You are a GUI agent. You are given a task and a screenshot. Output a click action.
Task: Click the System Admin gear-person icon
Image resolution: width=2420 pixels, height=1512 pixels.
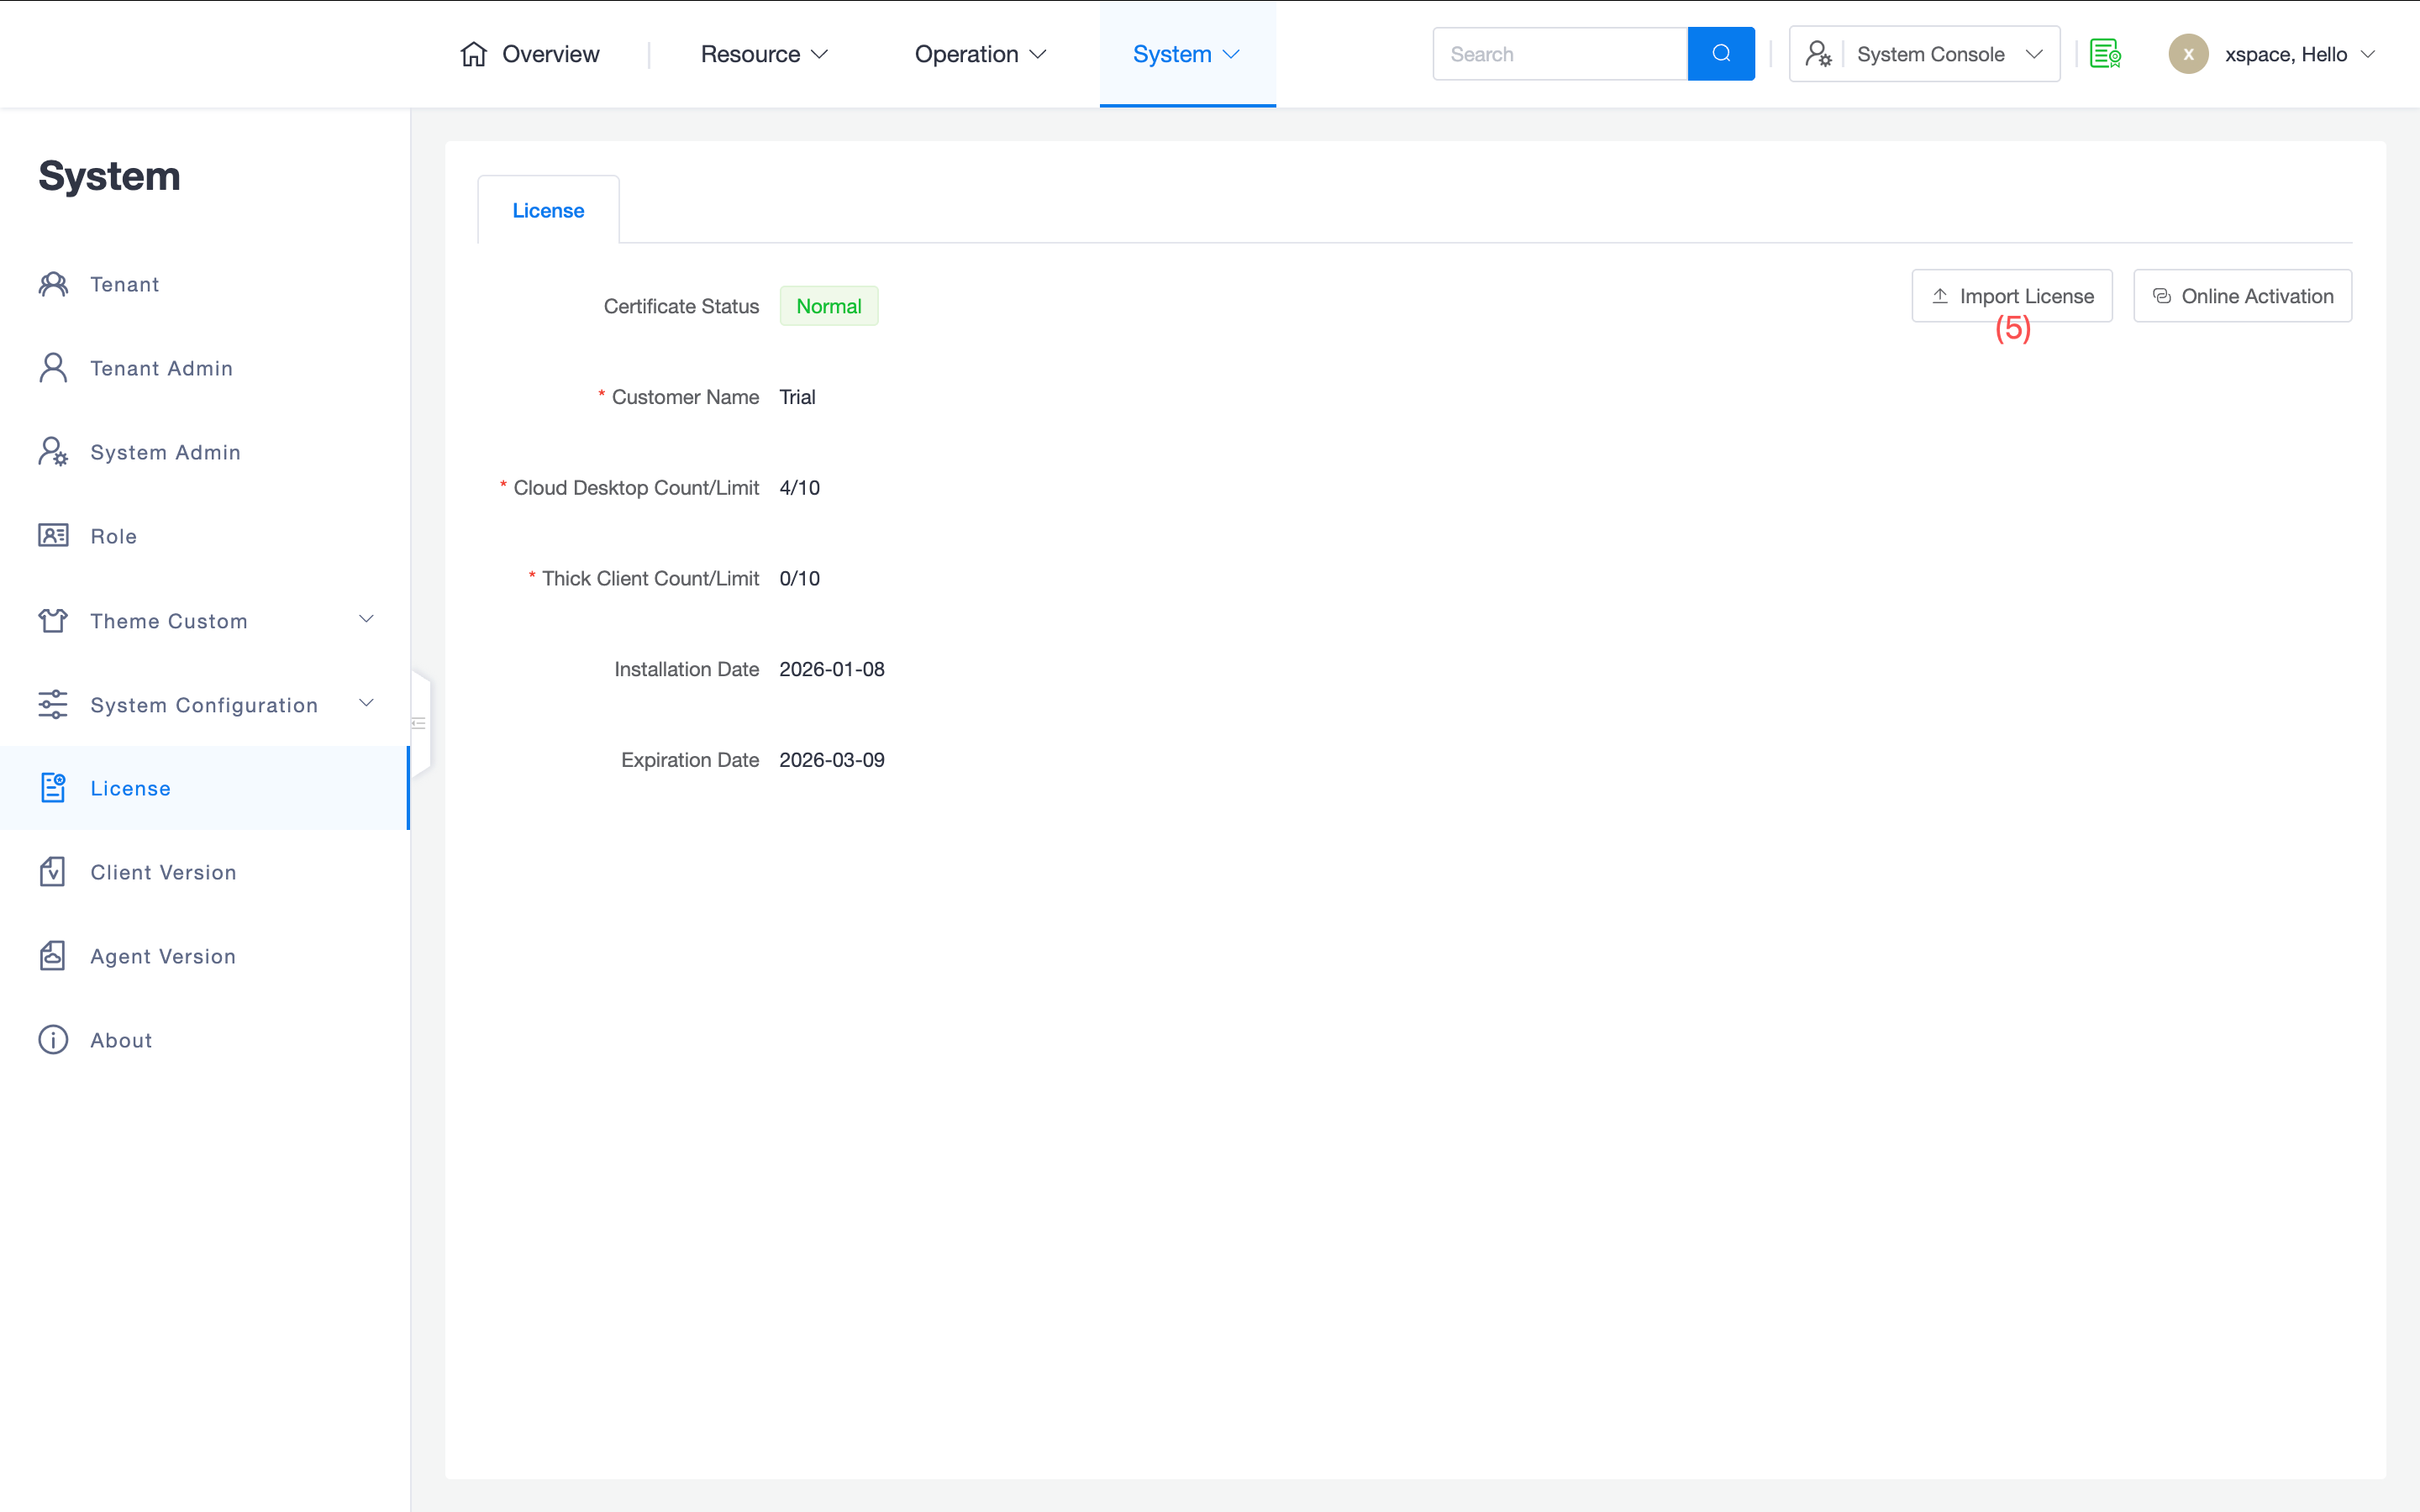pyautogui.click(x=53, y=452)
